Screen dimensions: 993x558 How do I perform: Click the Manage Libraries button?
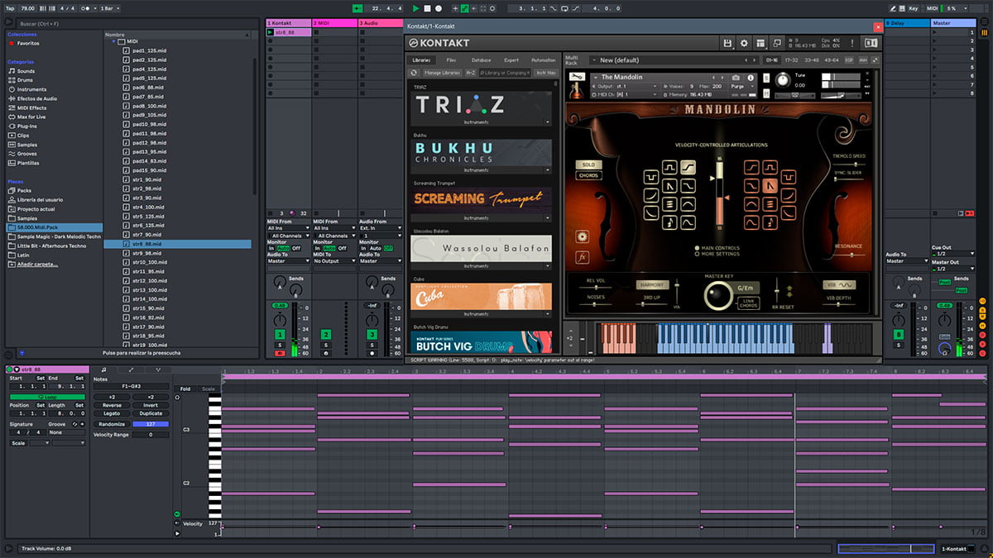pyautogui.click(x=442, y=73)
